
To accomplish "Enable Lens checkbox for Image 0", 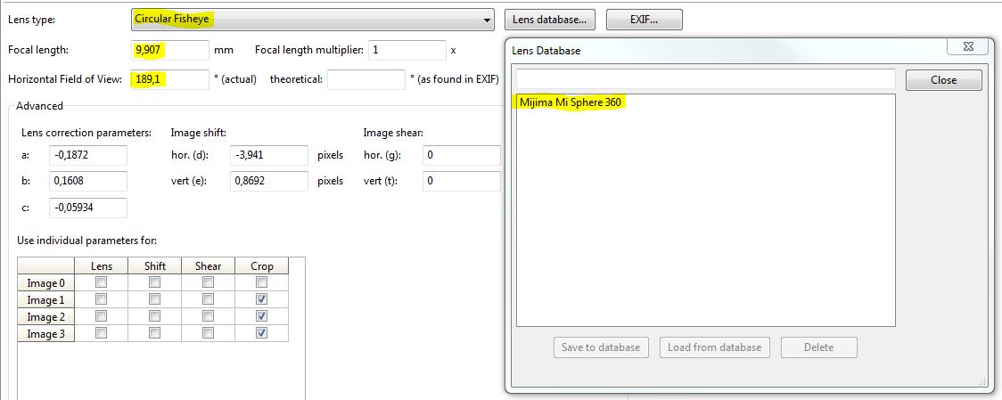I will (x=101, y=282).
